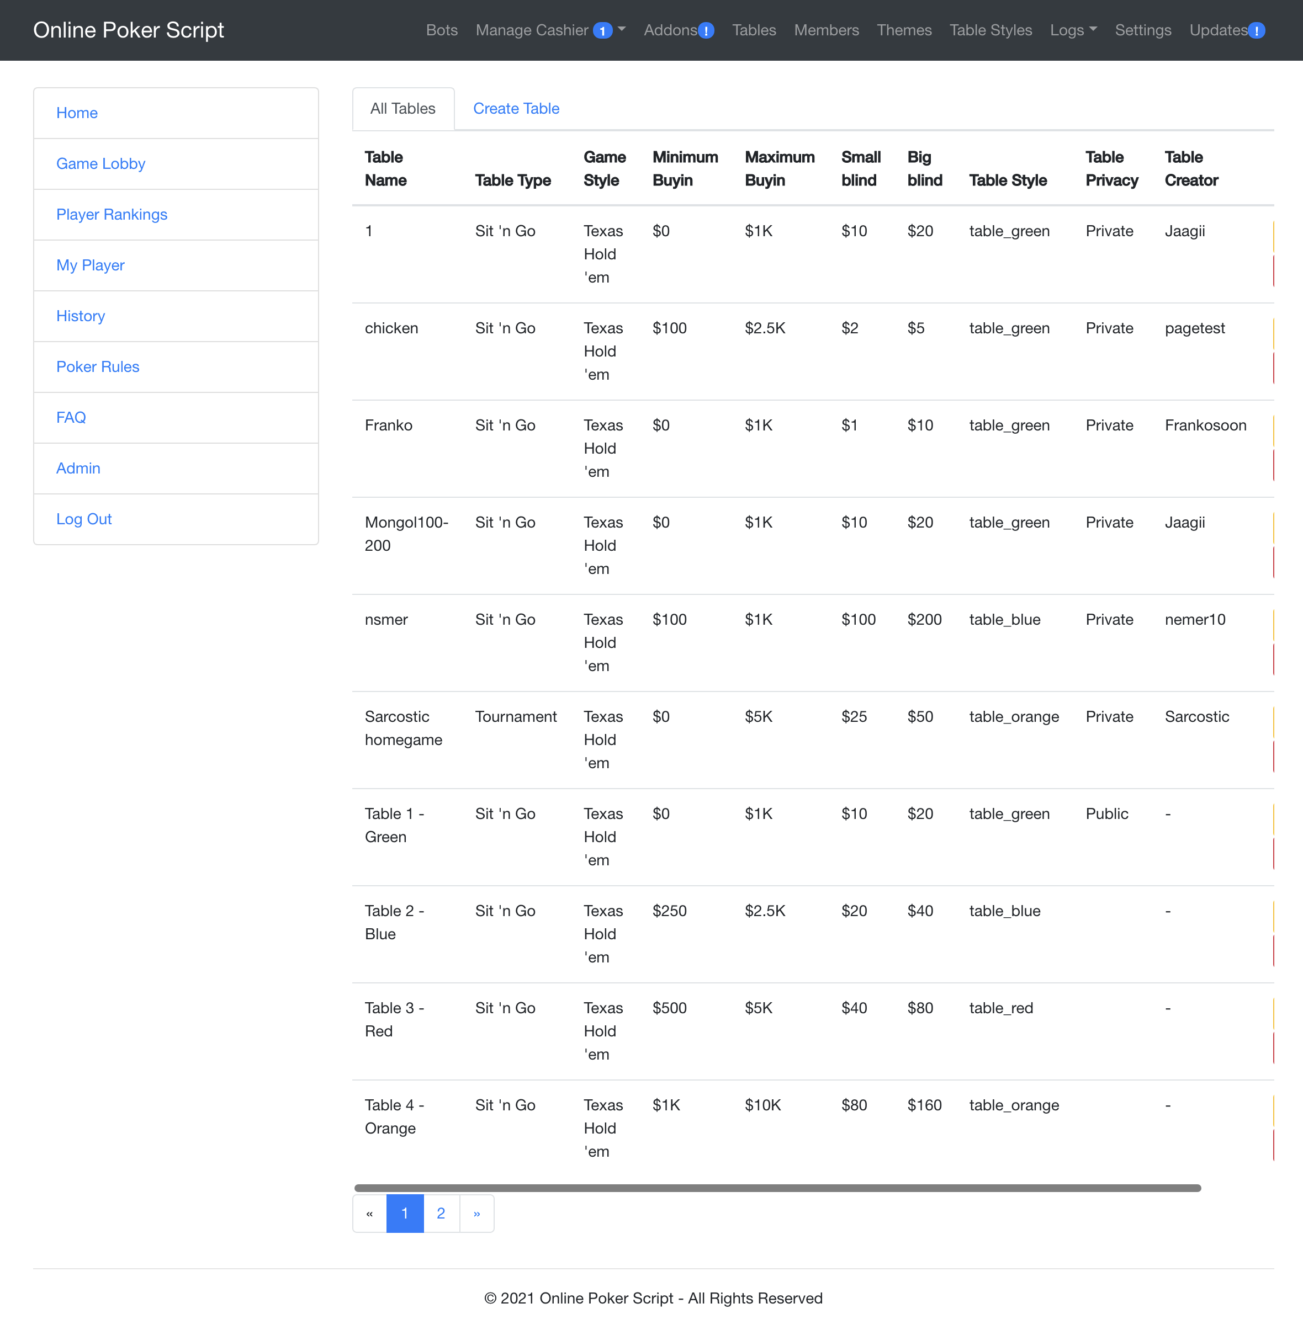Go to Members in top navigation
Viewport: 1303px width, 1330px height.
[x=826, y=30]
